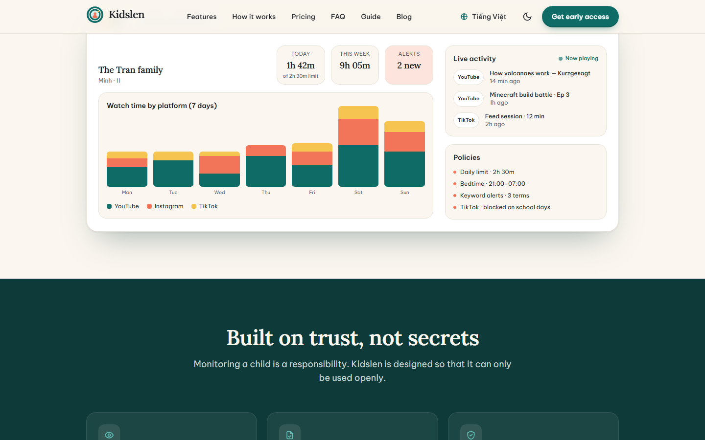Click the Sunday bar in the chart
Screen dimensions: 705x440
tap(404, 154)
